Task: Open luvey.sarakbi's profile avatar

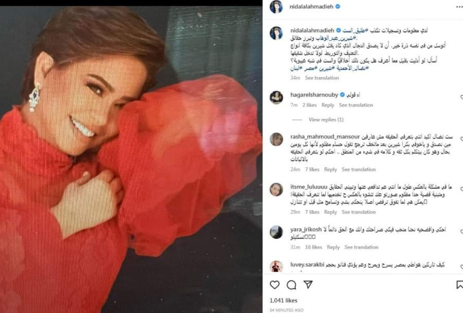Action: [x=276, y=266]
